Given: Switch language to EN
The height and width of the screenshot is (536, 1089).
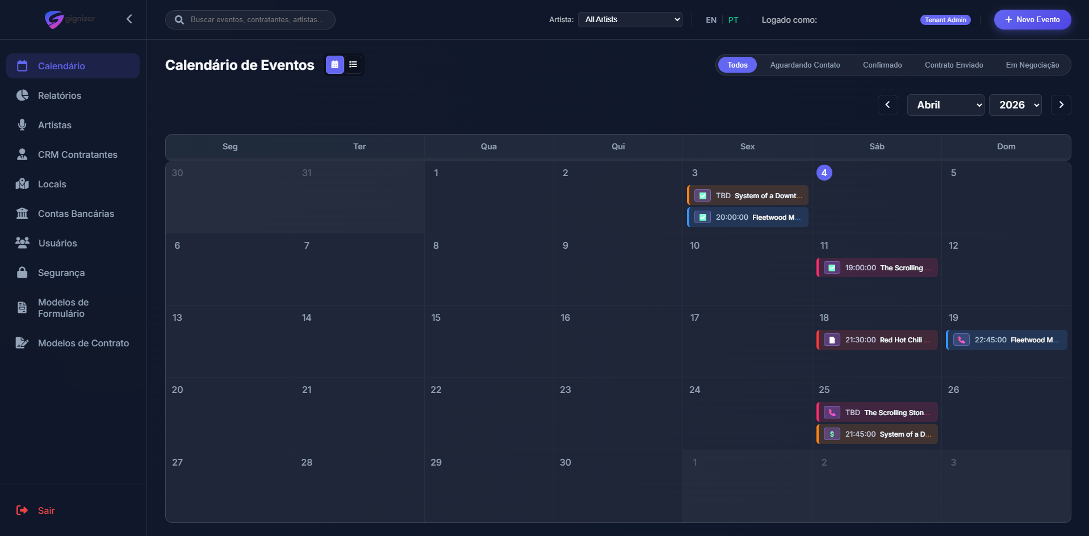Looking at the screenshot, I should 711,20.
